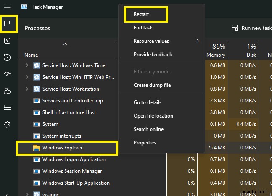Open the Performance sidebar icon
This screenshot has width=272, height=196.
(7, 41)
